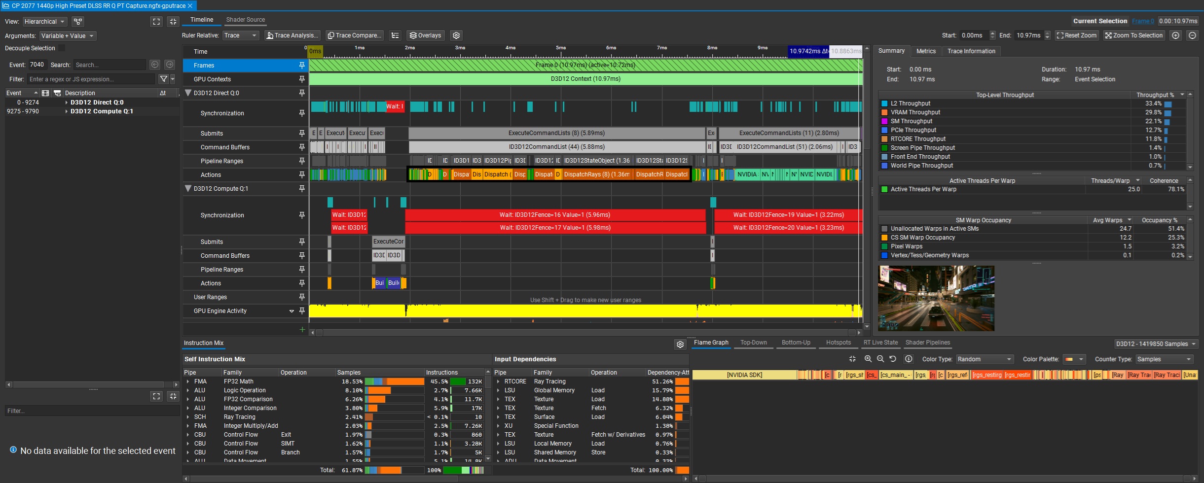Viewport: 1204px width, 483px height.
Task: Open the Ruler Relative Trace dropdown
Action: 240,35
